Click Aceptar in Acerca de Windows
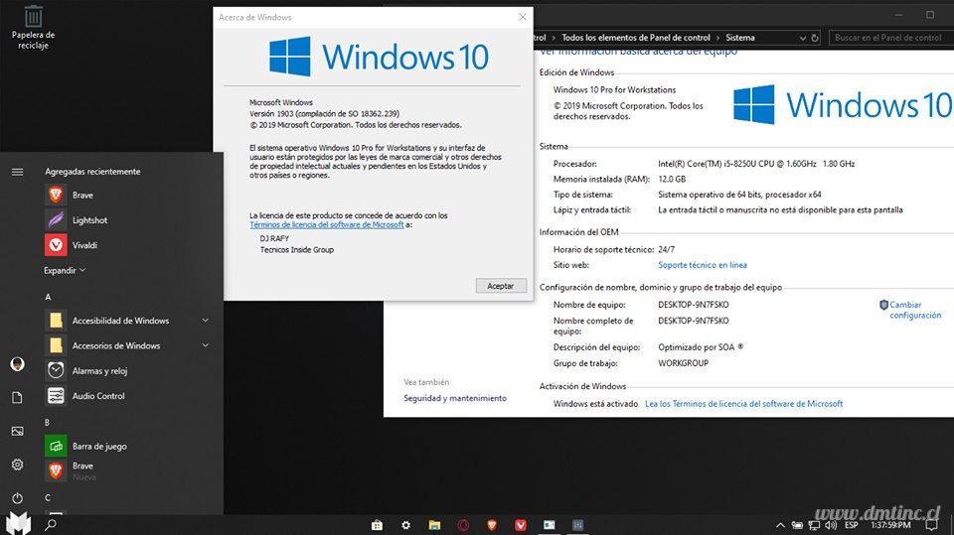 (501, 286)
